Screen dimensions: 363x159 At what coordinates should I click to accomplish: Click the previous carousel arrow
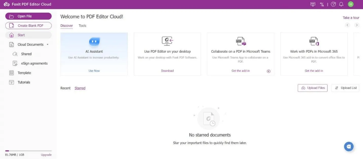(x=348, y=25)
